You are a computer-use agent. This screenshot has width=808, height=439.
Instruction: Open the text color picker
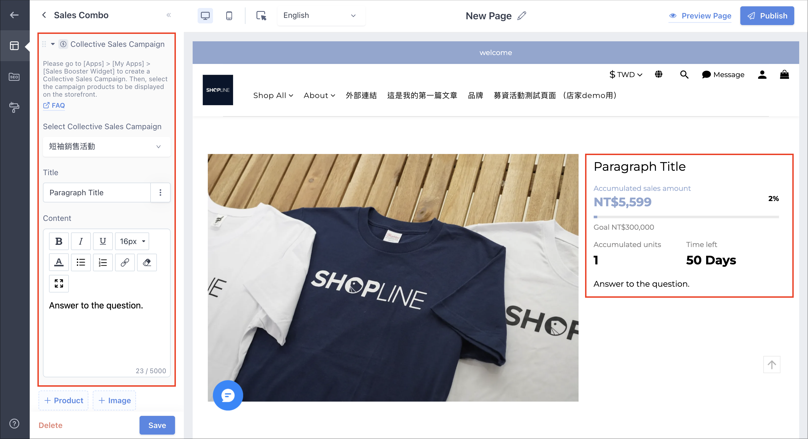(59, 262)
